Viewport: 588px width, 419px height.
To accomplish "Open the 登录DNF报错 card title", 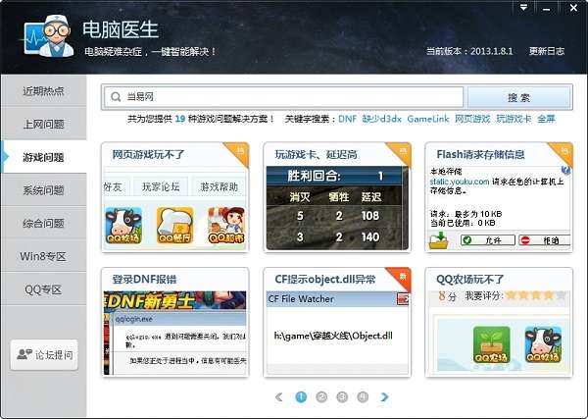I will 144,280.
